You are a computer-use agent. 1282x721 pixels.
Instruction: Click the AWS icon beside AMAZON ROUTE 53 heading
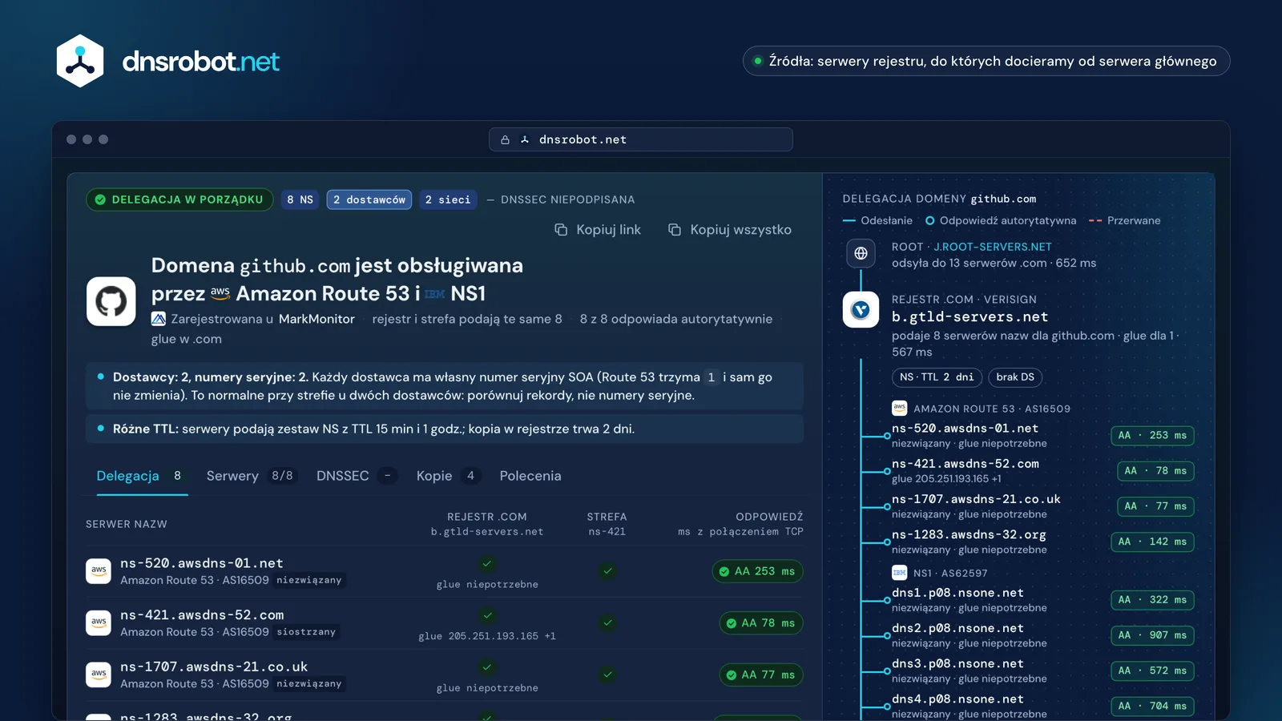pos(900,408)
